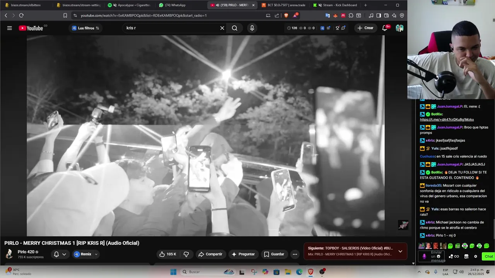Switch to the arena.trade BCT tab
Image resolution: width=495 pixels, height=278 pixels.
(x=283, y=5)
